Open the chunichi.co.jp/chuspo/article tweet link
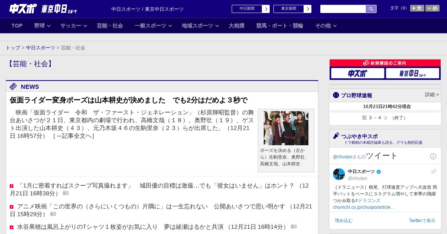The width and height of the screenshot is (447, 234). point(364,207)
